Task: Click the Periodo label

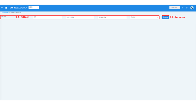Action: coord(3,17)
